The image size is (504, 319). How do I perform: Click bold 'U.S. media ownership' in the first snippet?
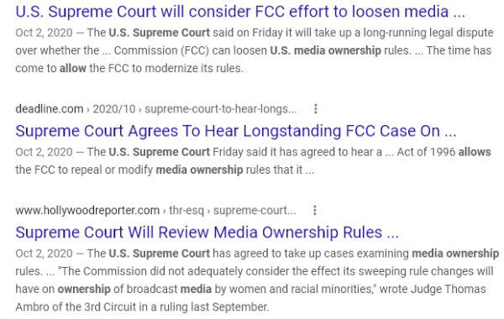coord(325,50)
